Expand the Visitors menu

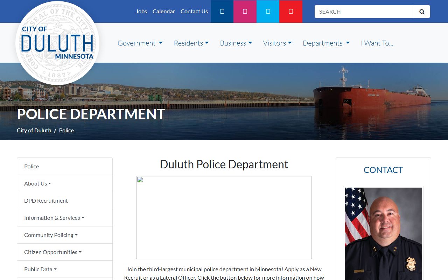[278, 43]
